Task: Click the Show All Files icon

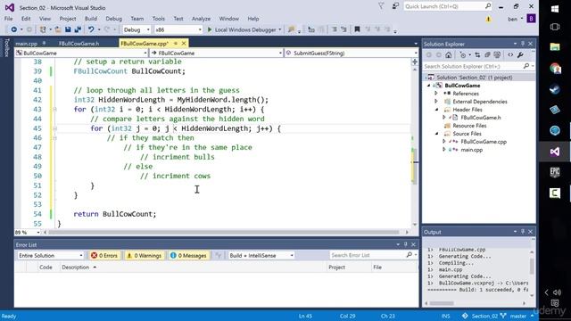Action: pos(497,55)
